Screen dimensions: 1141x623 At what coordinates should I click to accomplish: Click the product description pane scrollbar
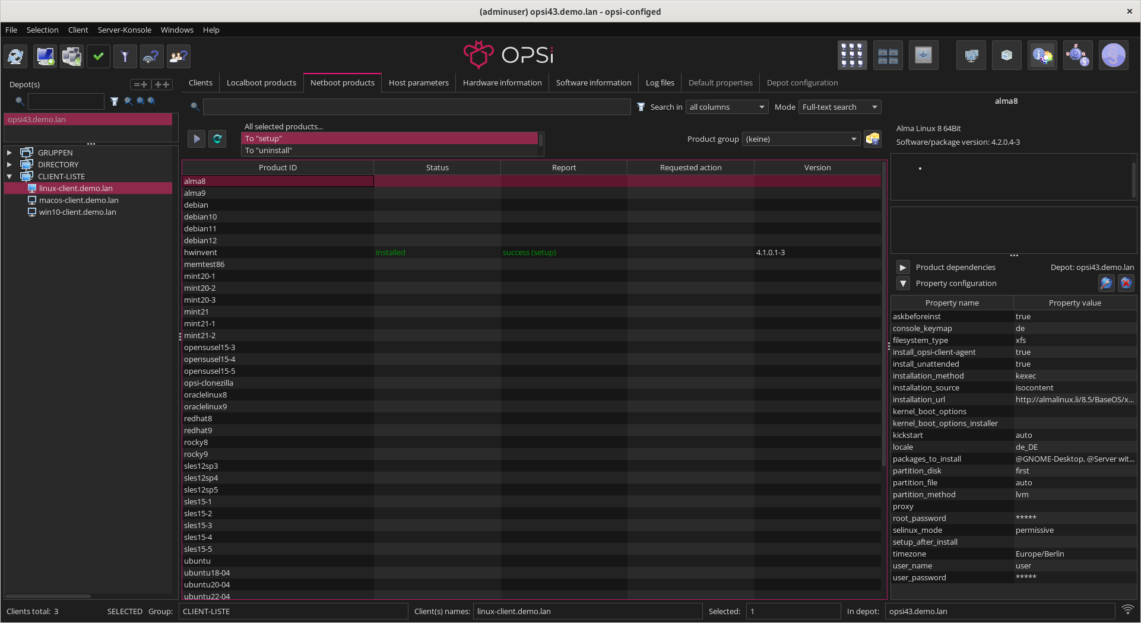[x=1133, y=180]
